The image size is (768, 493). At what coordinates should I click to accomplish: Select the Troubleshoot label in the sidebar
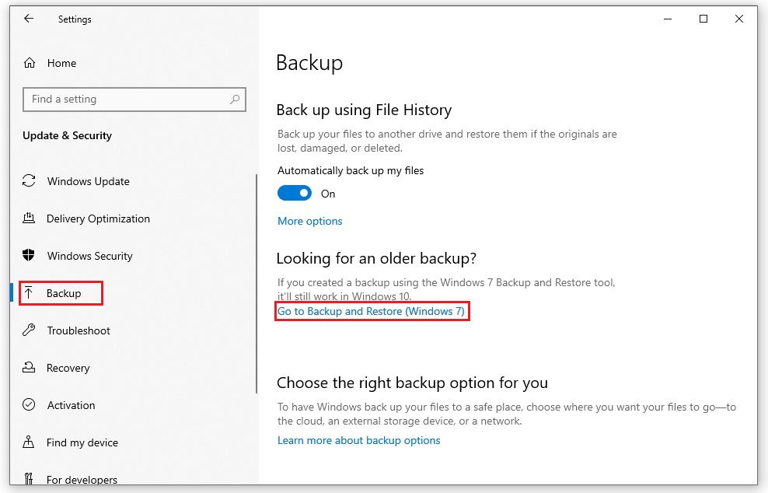[x=79, y=330]
